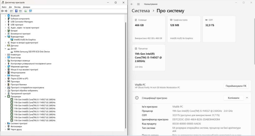This screenshot has height=136, width=255.
Task: Go back using the Settings back arrow
Action: click(132, 4)
